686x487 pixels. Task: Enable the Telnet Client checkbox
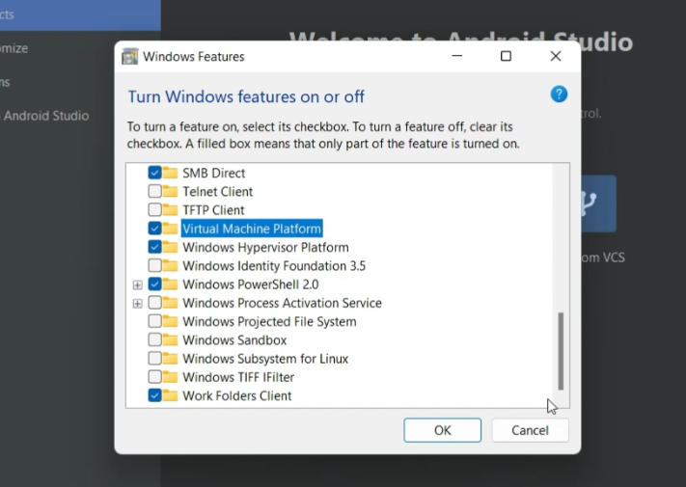click(x=154, y=191)
